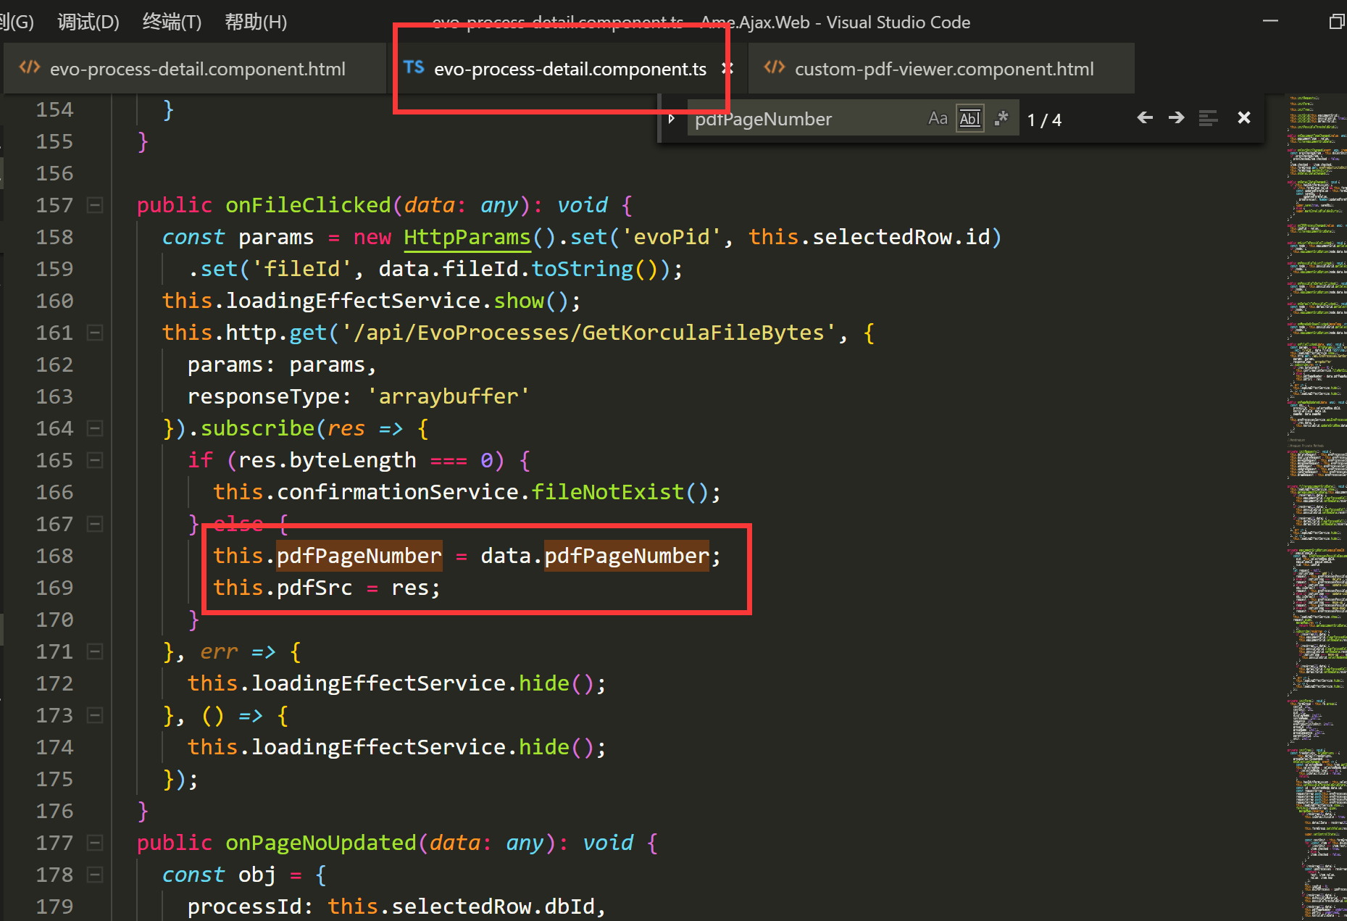Click the HTML icon on the custom-pdf-viewer tab
Image resolution: width=1347 pixels, height=921 pixels.
point(775,67)
